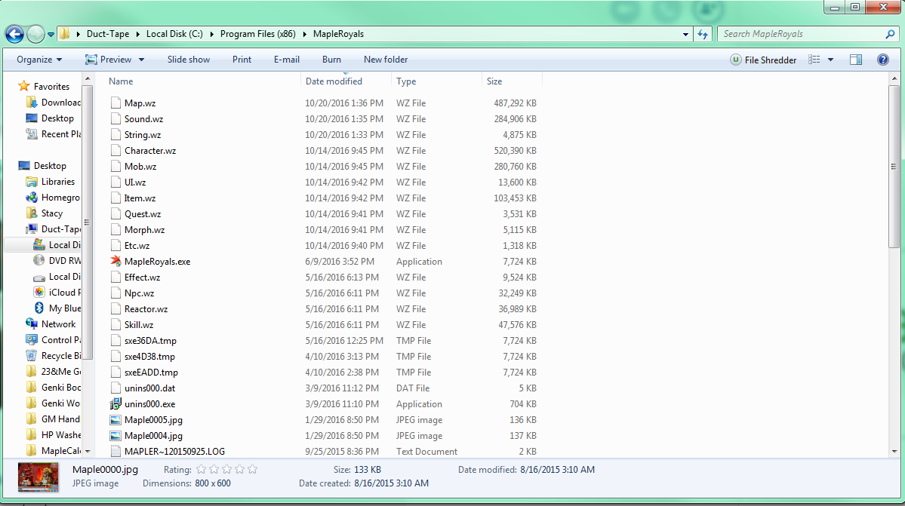Start the Slide show
Viewport: 905px width, 506px height.
[188, 60]
